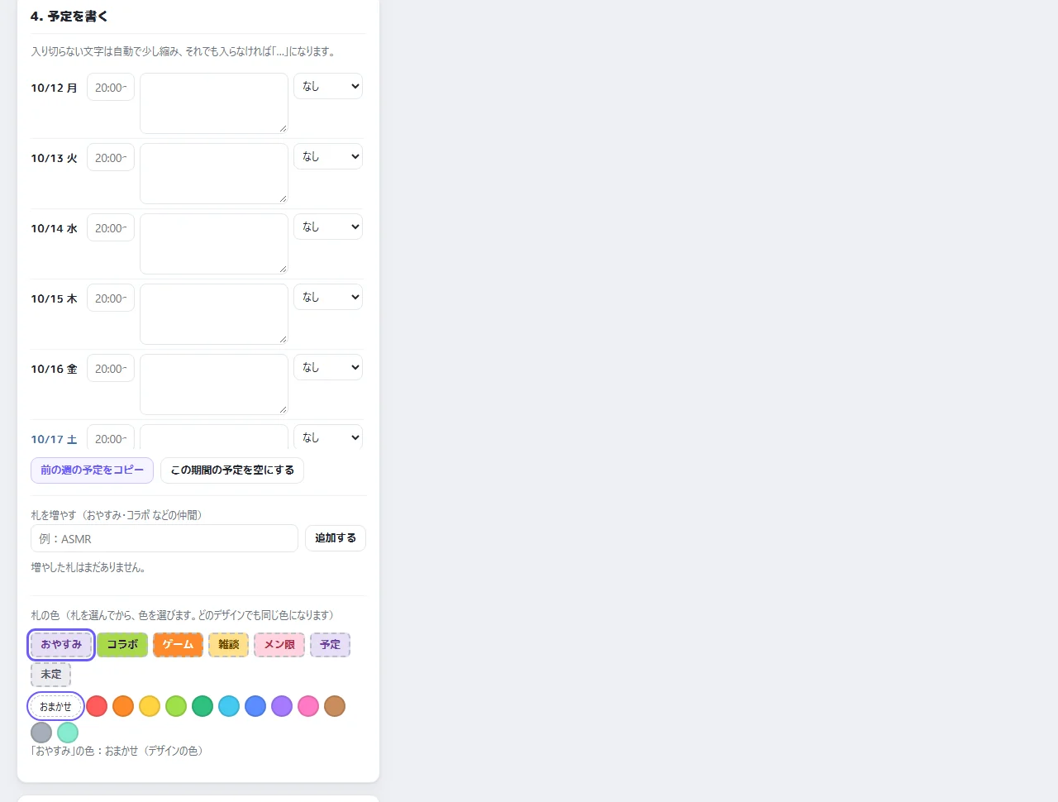The width and height of the screenshot is (1058, 802).
Task: Click 前の週の予定をコピー button
Action: 93,470
